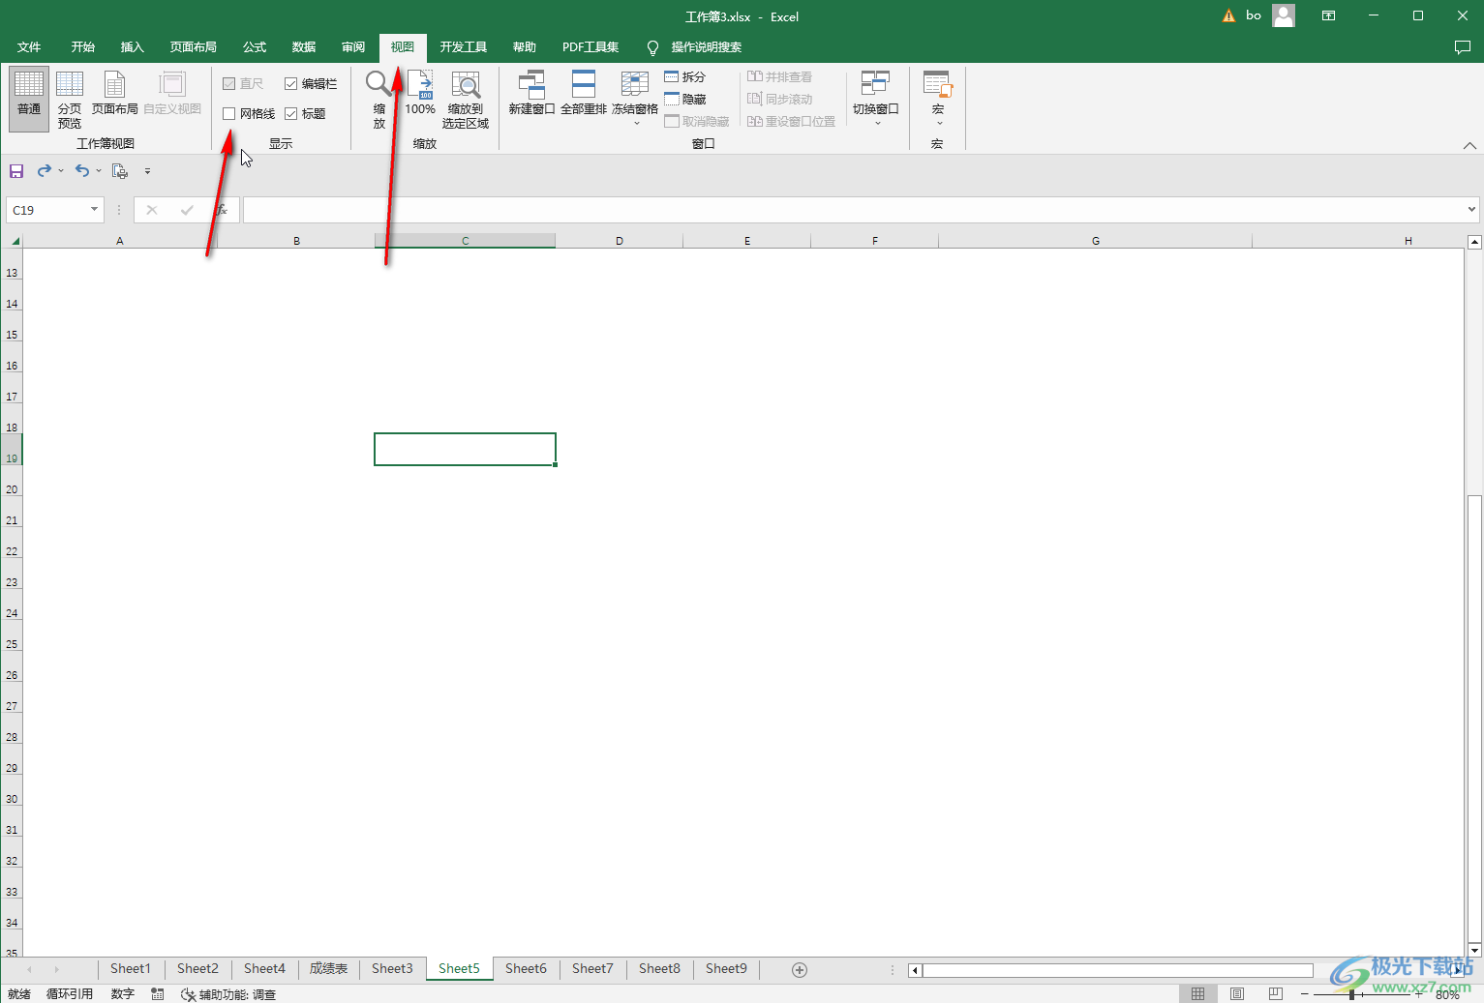Click the Split window button

tap(685, 76)
